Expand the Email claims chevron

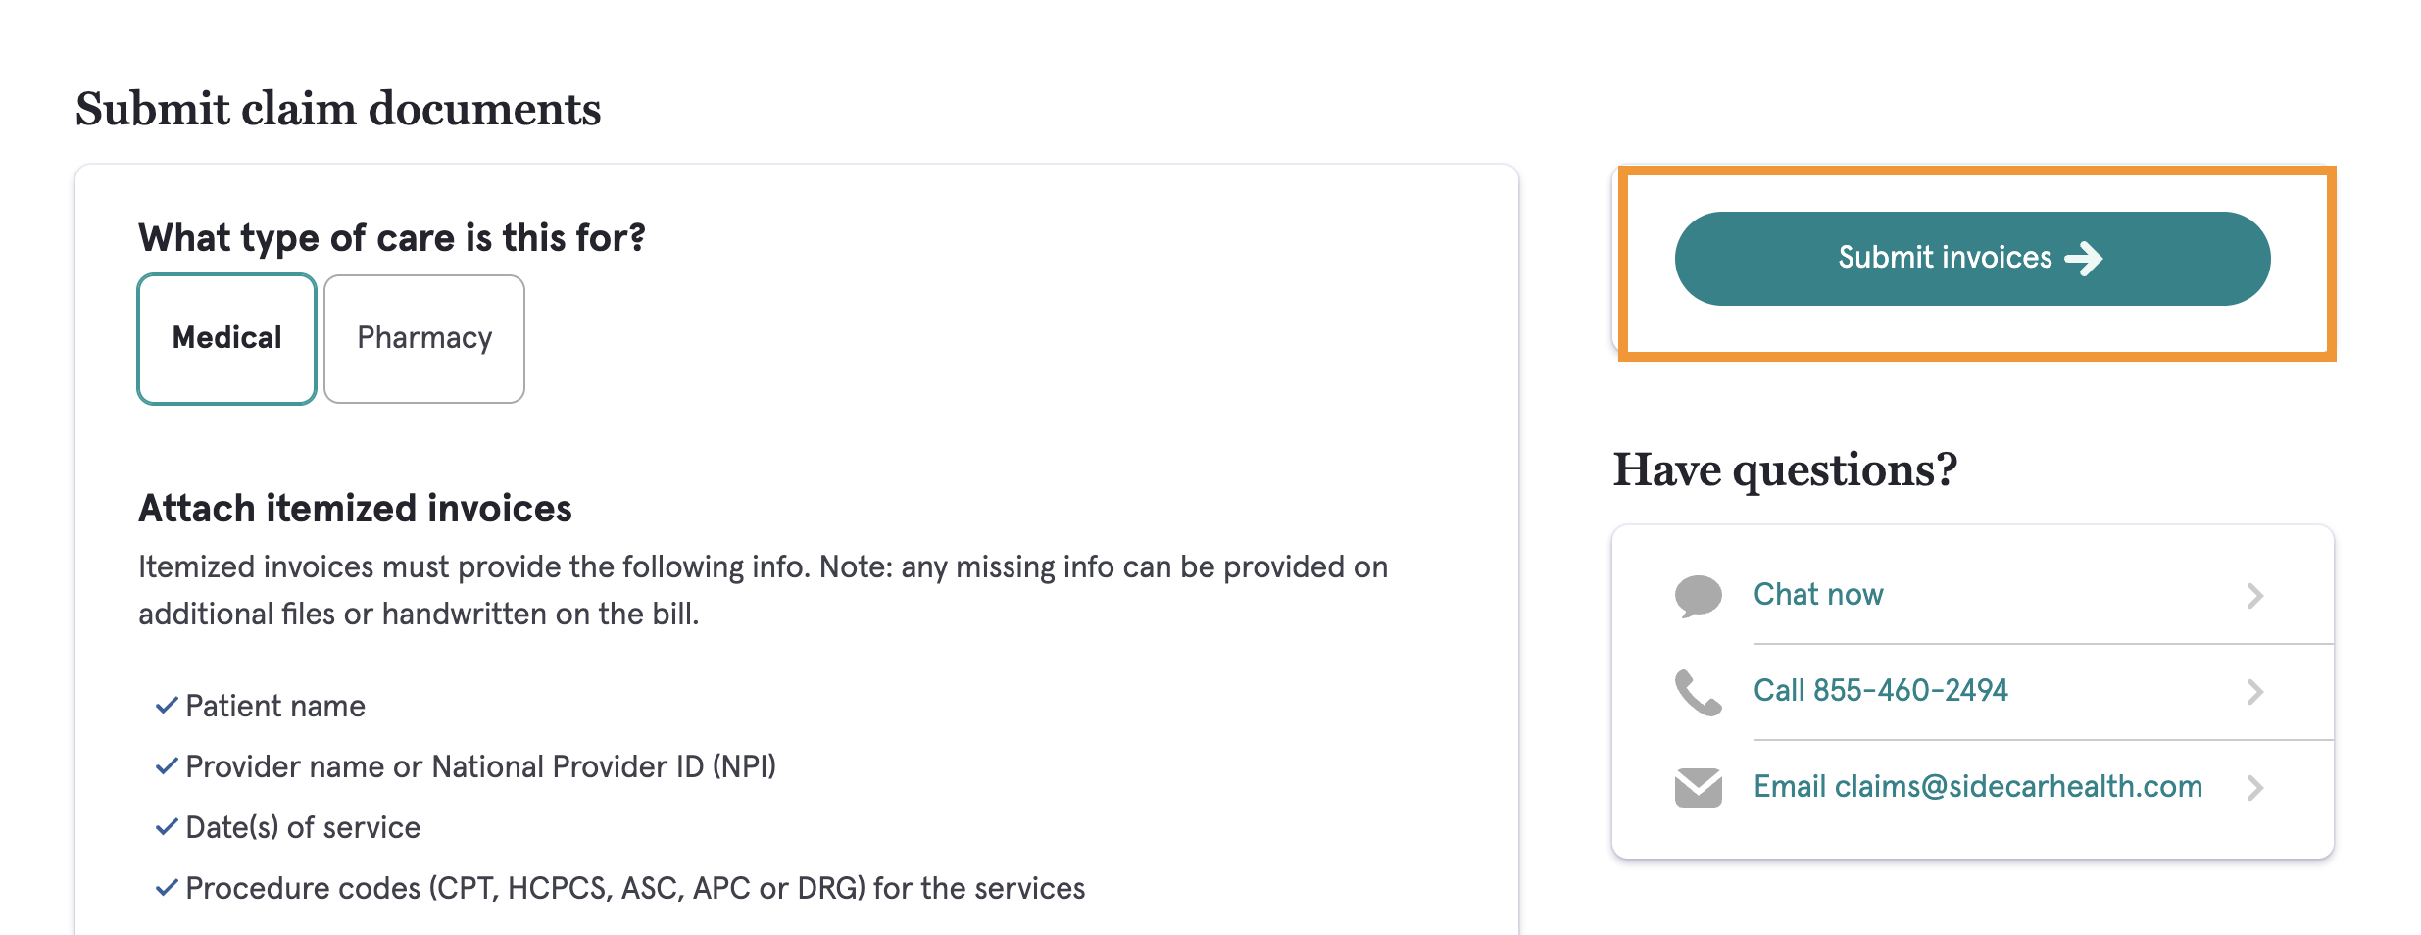point(2254,788)
